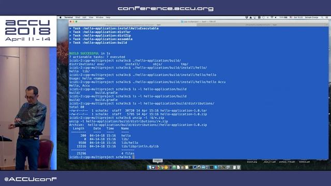The height and width of the screenshot is (186, 331).
Task: Click 'Task :hello-application:build' line
Action: (98, 43)
